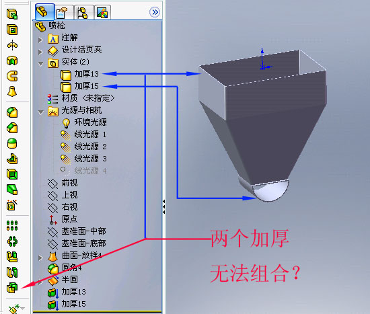The width and height of the screenshot is (370, 314).
Task: Select the Chamfer tool
Action: pos(12,128)
